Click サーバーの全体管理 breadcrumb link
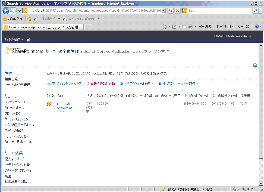Viewport: 264px width, 192px height. pyautogui.click(x=62, y=51)
